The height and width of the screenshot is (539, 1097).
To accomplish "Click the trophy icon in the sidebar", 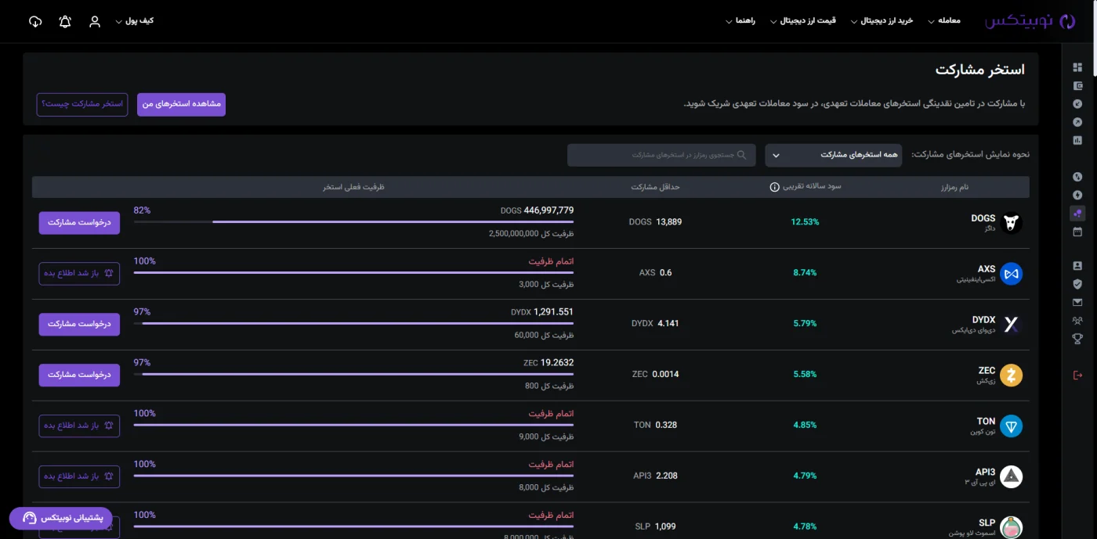I will (x=1077, y=339).
